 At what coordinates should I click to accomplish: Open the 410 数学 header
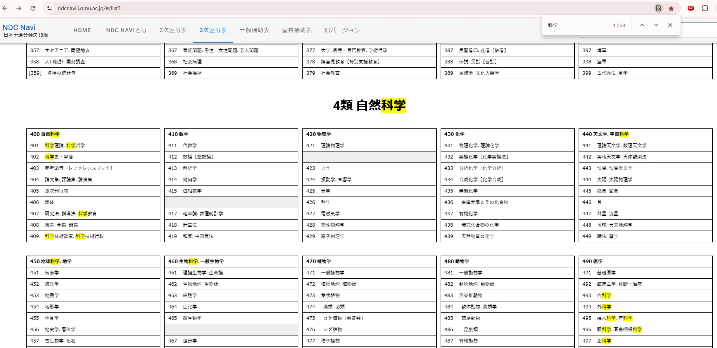(231, 134)
